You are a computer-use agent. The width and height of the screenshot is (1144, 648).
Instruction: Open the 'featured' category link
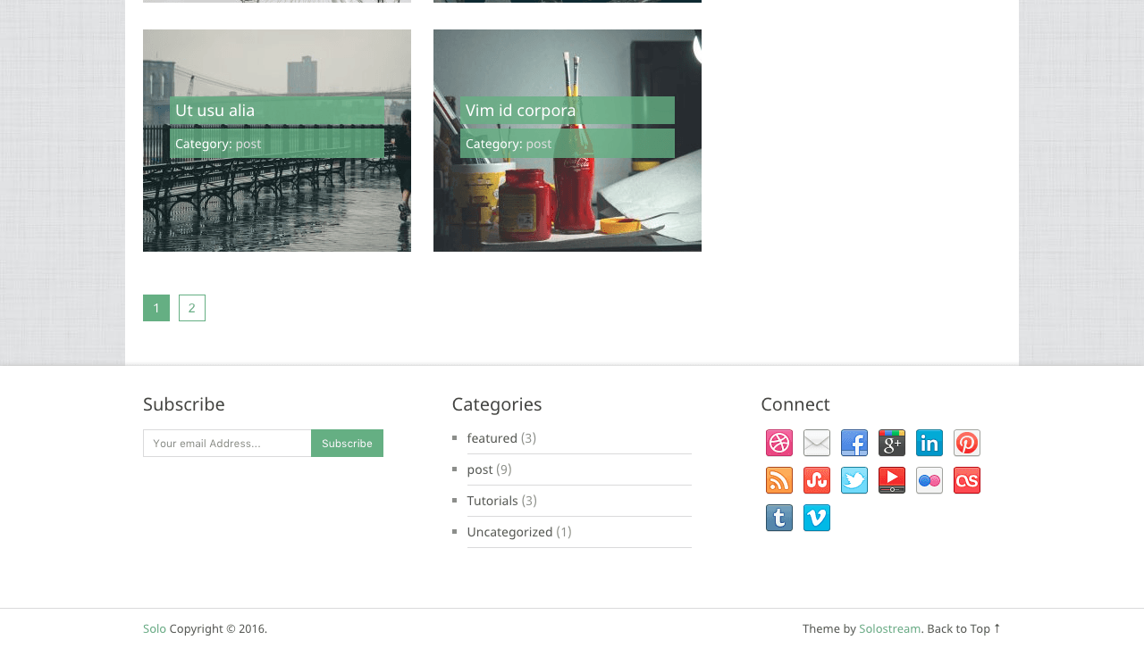[492, 438]
